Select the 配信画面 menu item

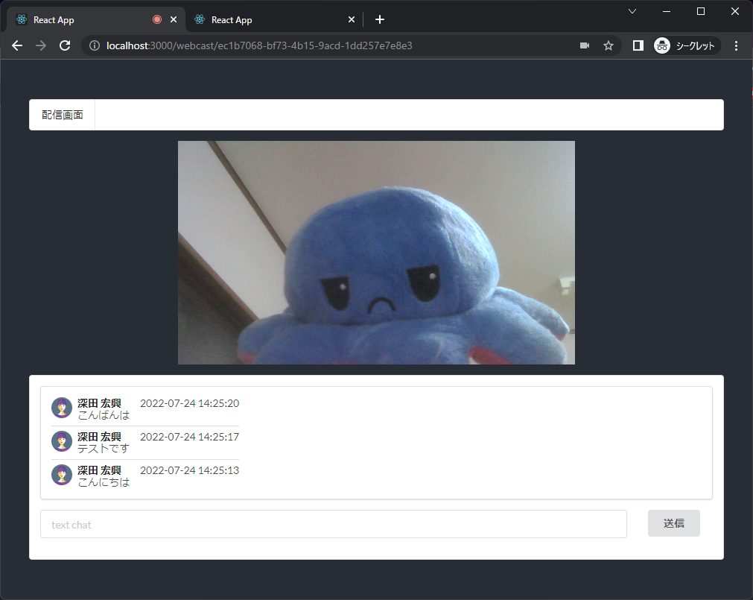tap(63, 115)
